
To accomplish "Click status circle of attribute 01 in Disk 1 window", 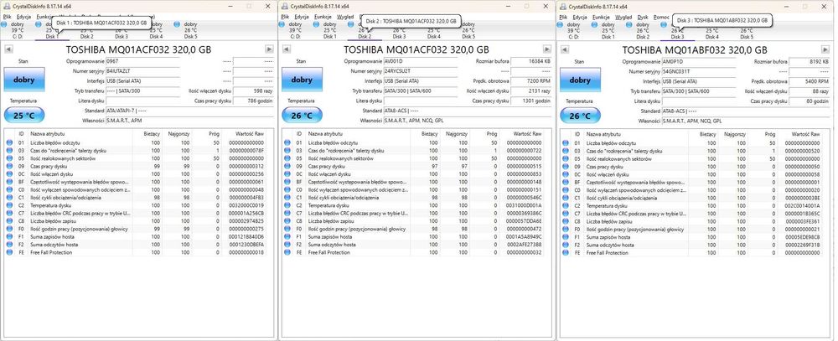I will [9, 143].
